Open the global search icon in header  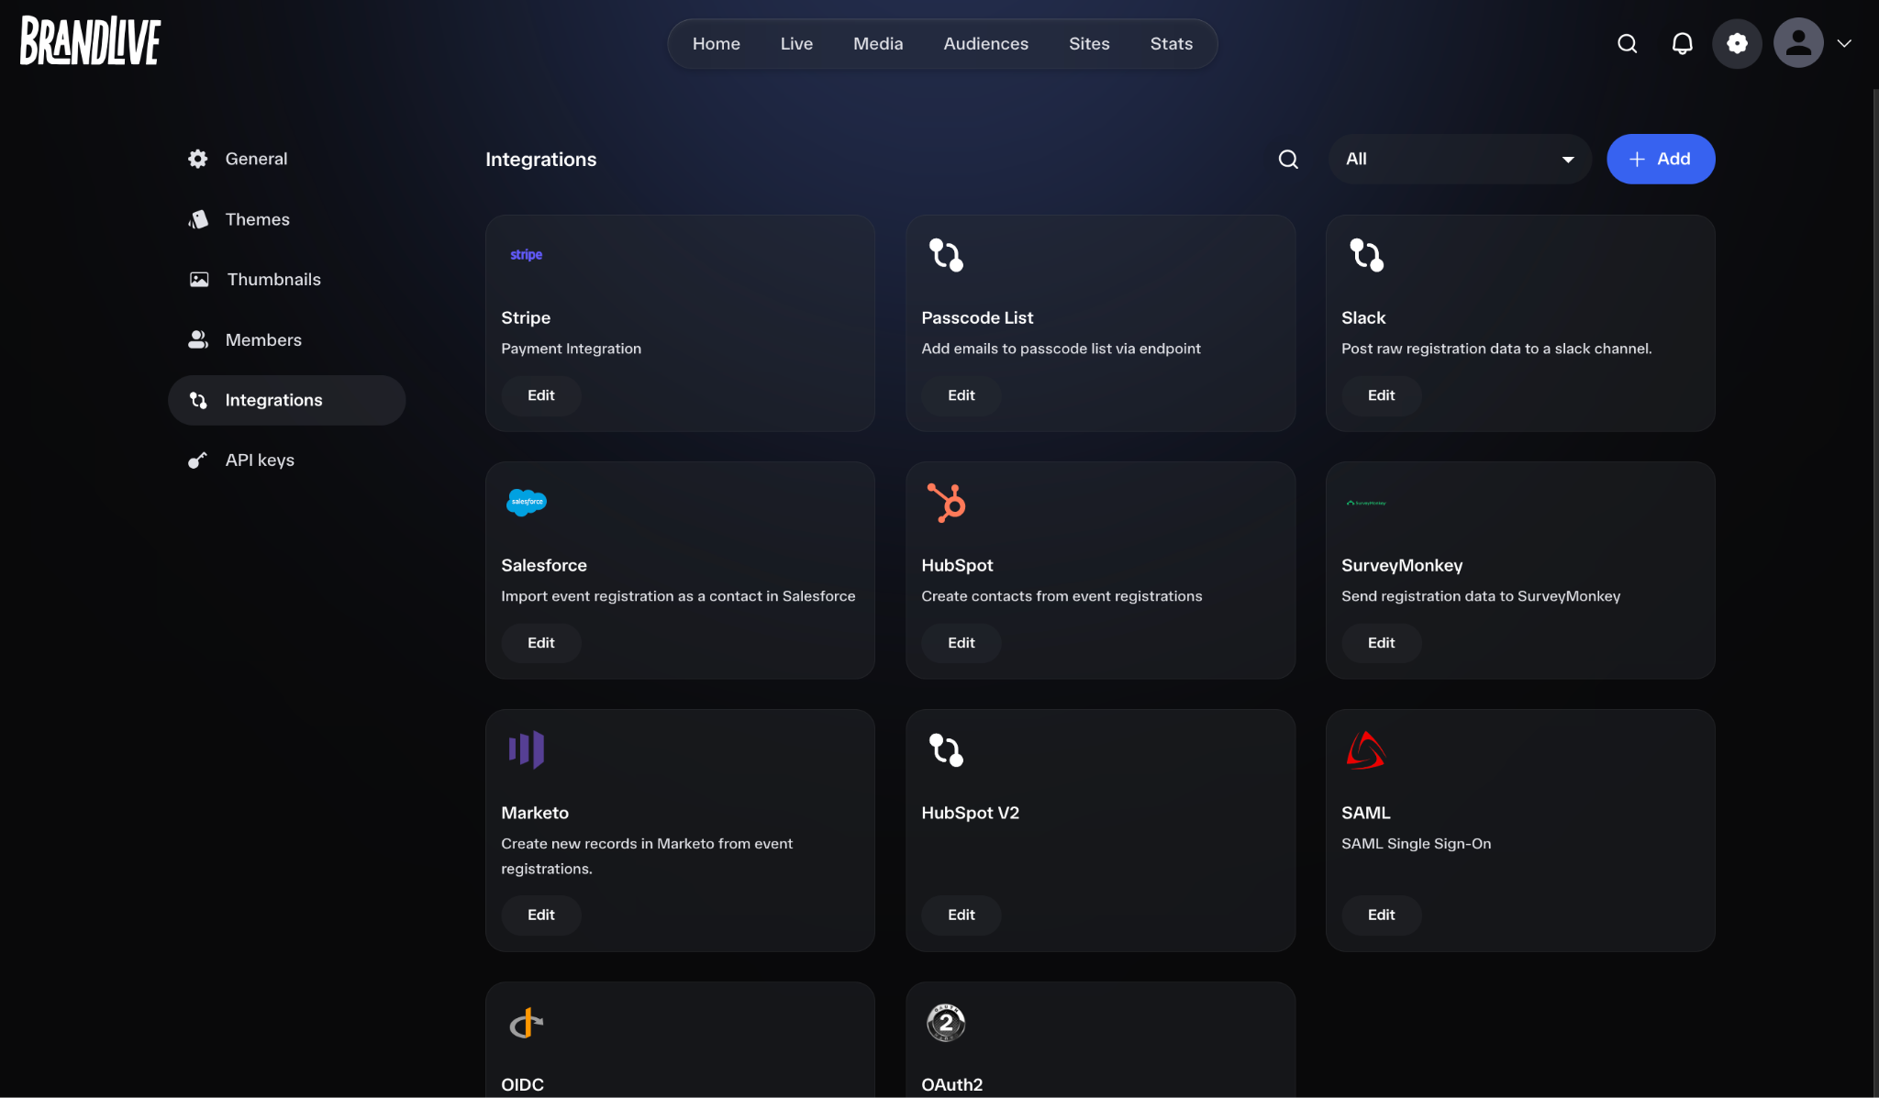coord(1627,43)
